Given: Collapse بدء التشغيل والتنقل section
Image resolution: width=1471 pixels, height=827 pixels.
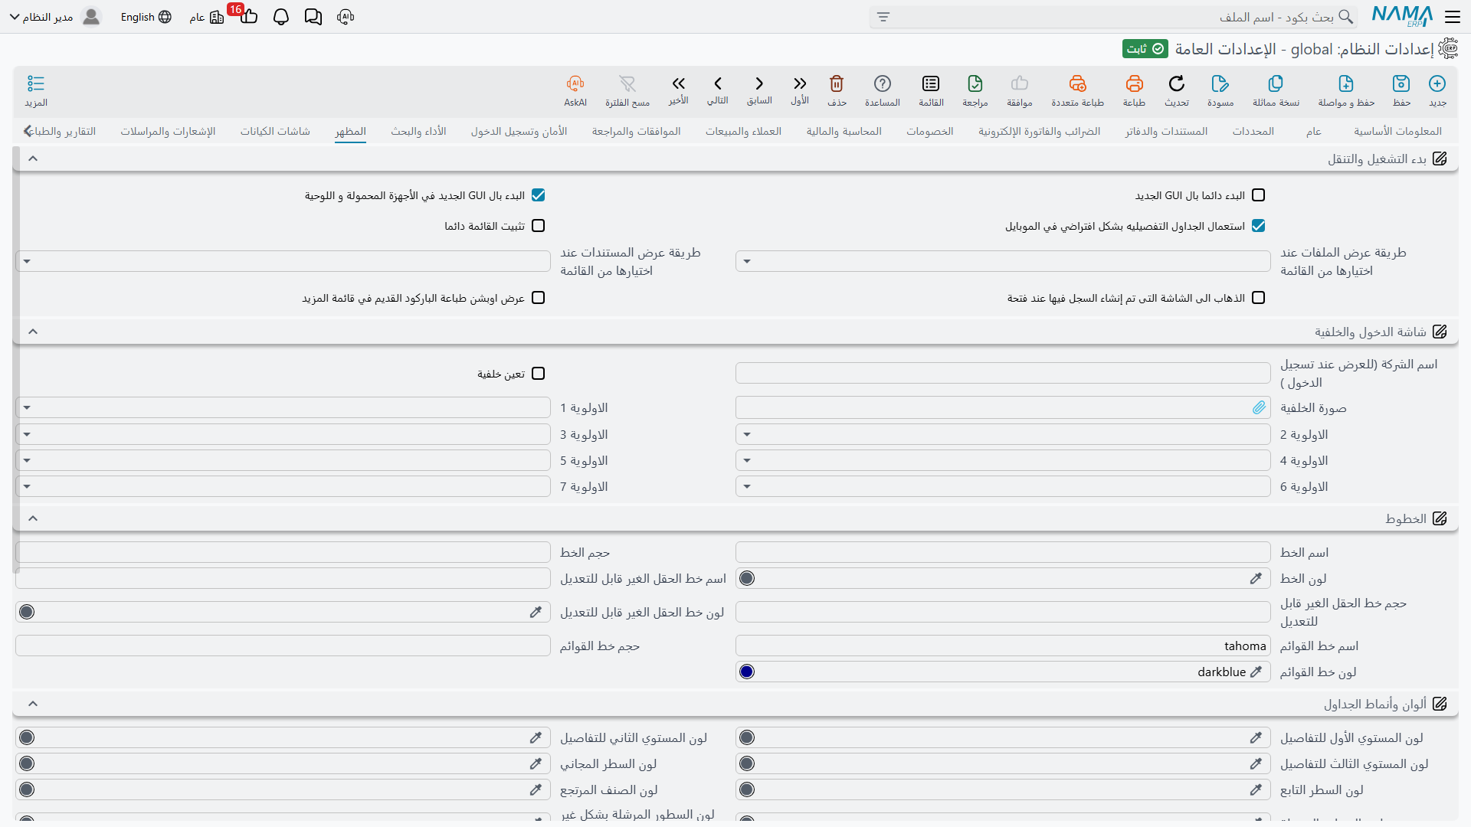Looking at the screenshot, I should coord(33,159).
